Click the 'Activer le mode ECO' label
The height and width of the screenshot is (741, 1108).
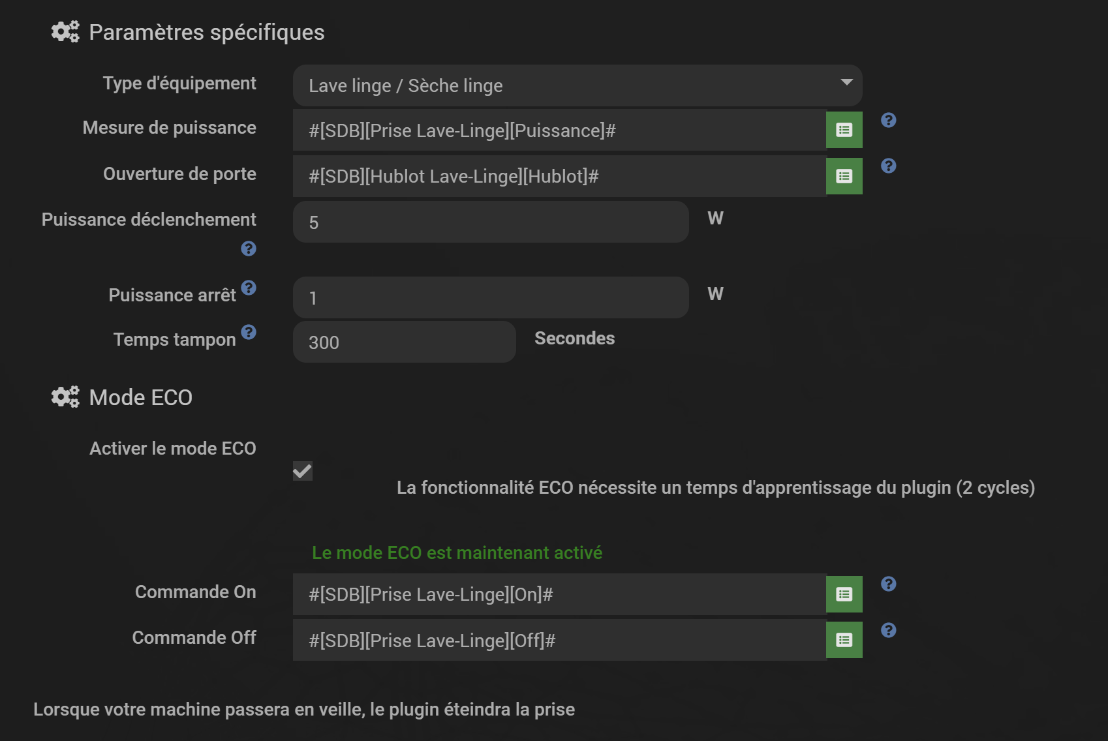(x=173, y=448)
